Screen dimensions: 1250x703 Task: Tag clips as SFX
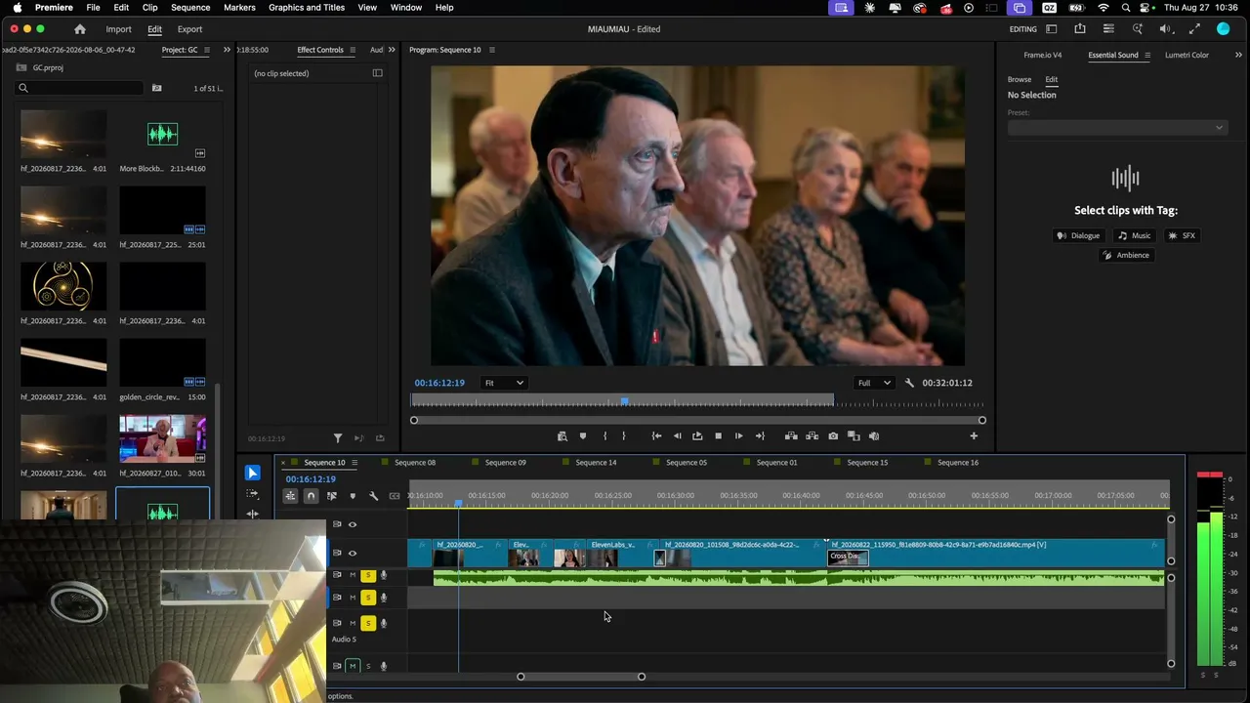pos(1182,235)
